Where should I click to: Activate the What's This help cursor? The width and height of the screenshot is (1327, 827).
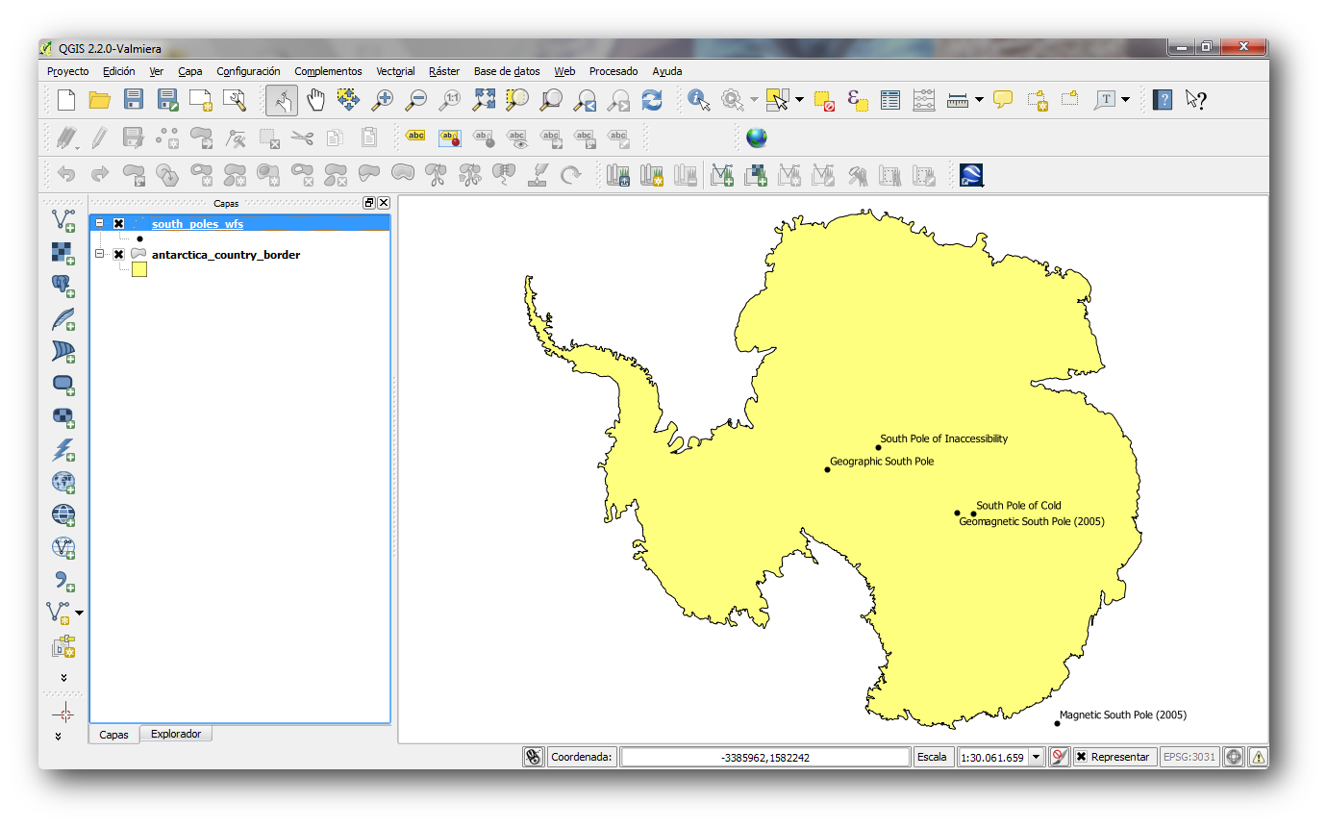(x=1195, y=99)
